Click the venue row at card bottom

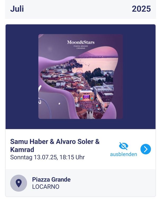81,183
